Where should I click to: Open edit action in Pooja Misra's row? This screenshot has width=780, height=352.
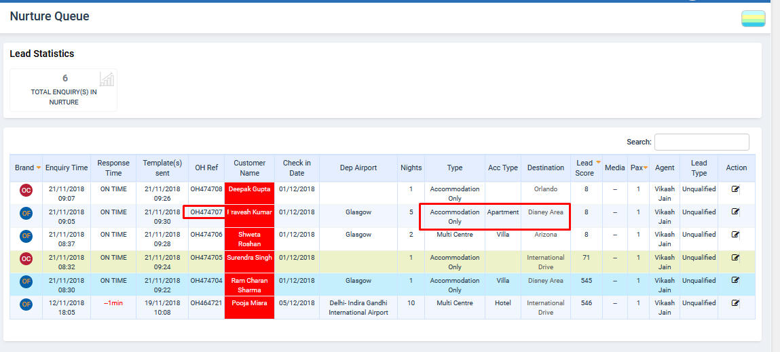735,303
